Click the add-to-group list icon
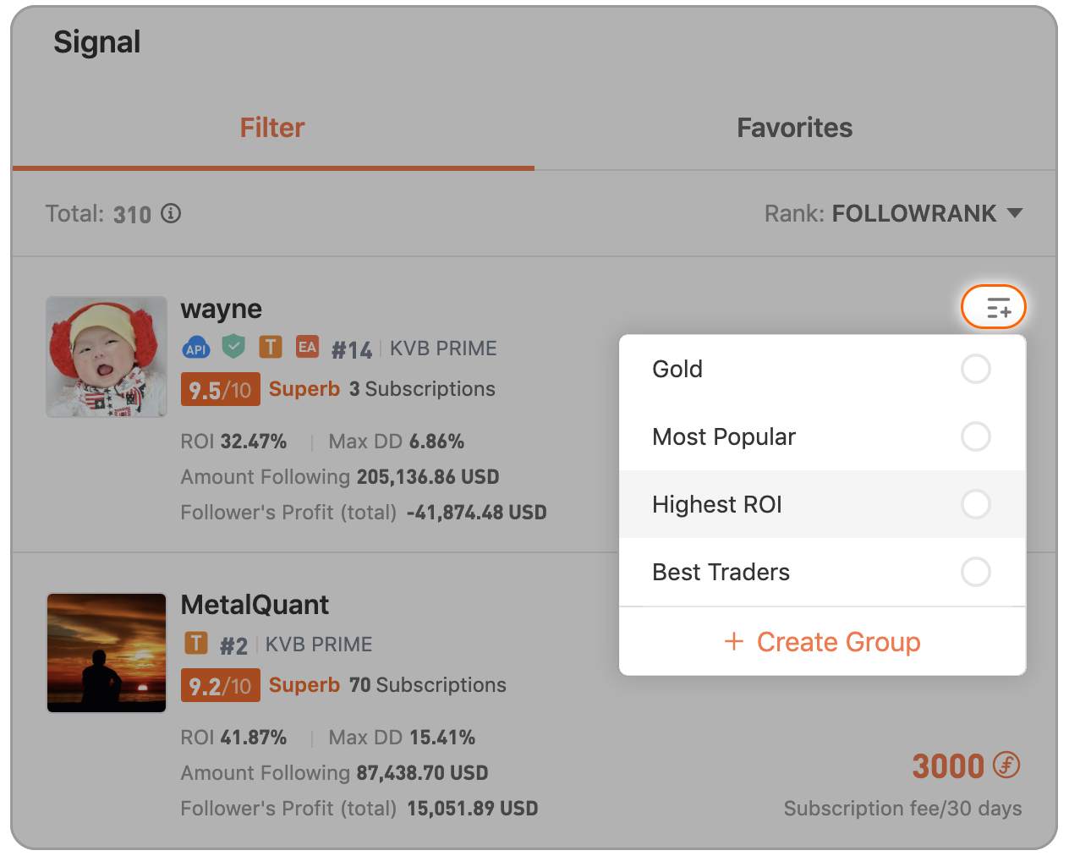The width and height of the screenshot is (1069, 856). (994, 307)
